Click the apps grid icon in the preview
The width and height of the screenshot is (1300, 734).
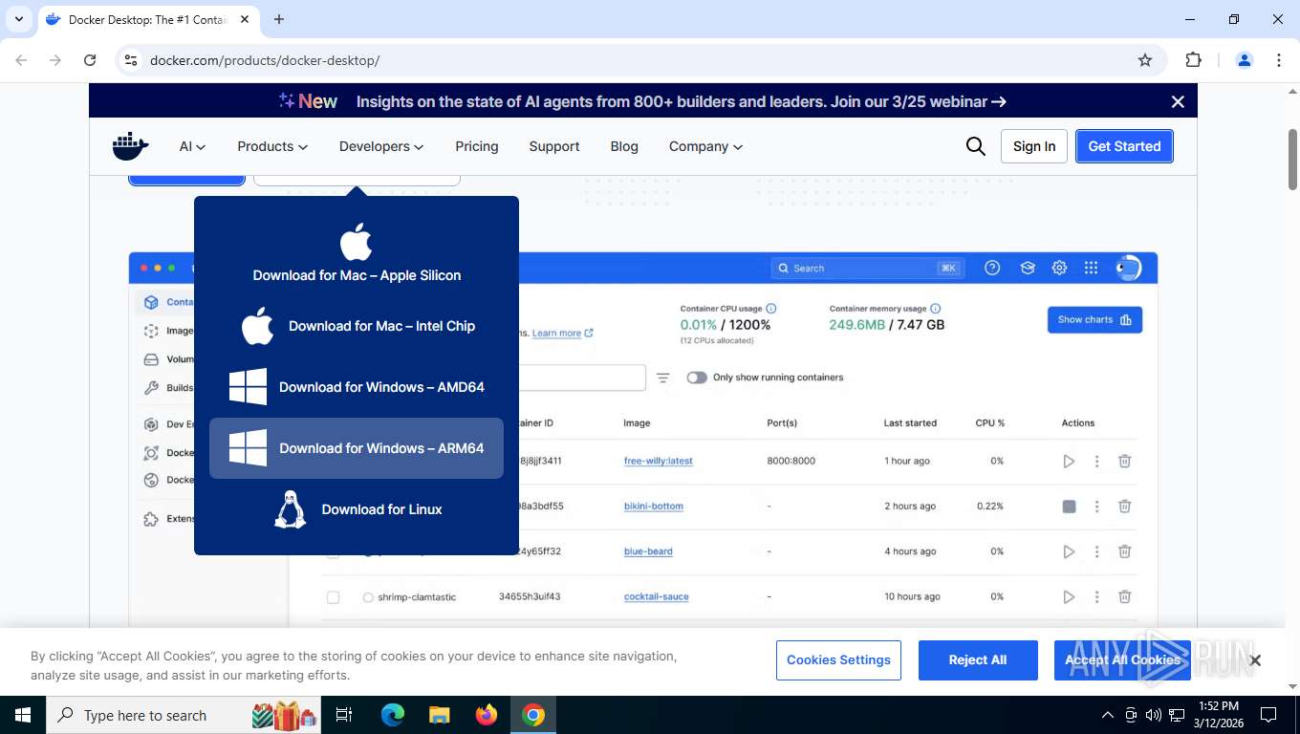[x=1091, y=268]
